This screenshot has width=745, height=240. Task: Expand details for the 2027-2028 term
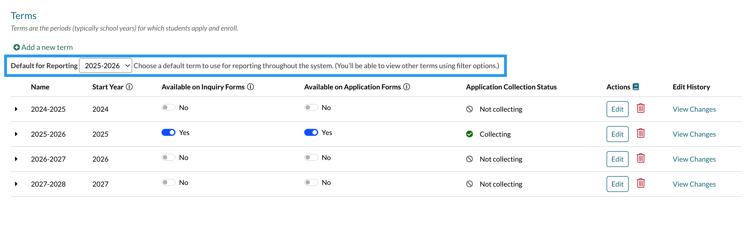pos(16,184)
